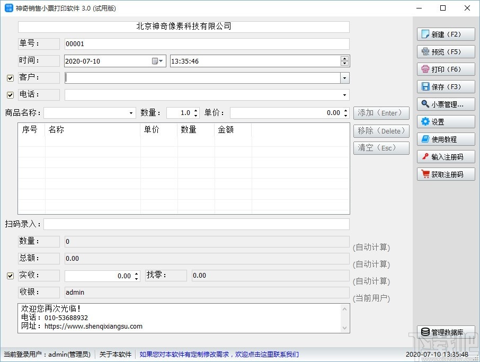The width and height of the screenshot is (480, 362).
Task: Toggle the 实收 (amount received) checkbox
Action: point(11,276)
